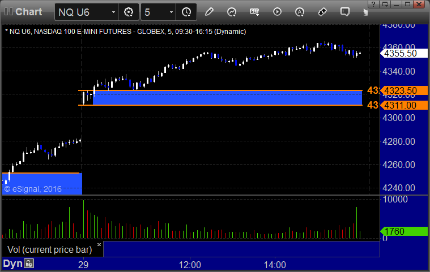Image resolution: width=430 pixels, height=272 pixels.
Task: Click the 4280.00 price axis label
Action: (399, 142)
